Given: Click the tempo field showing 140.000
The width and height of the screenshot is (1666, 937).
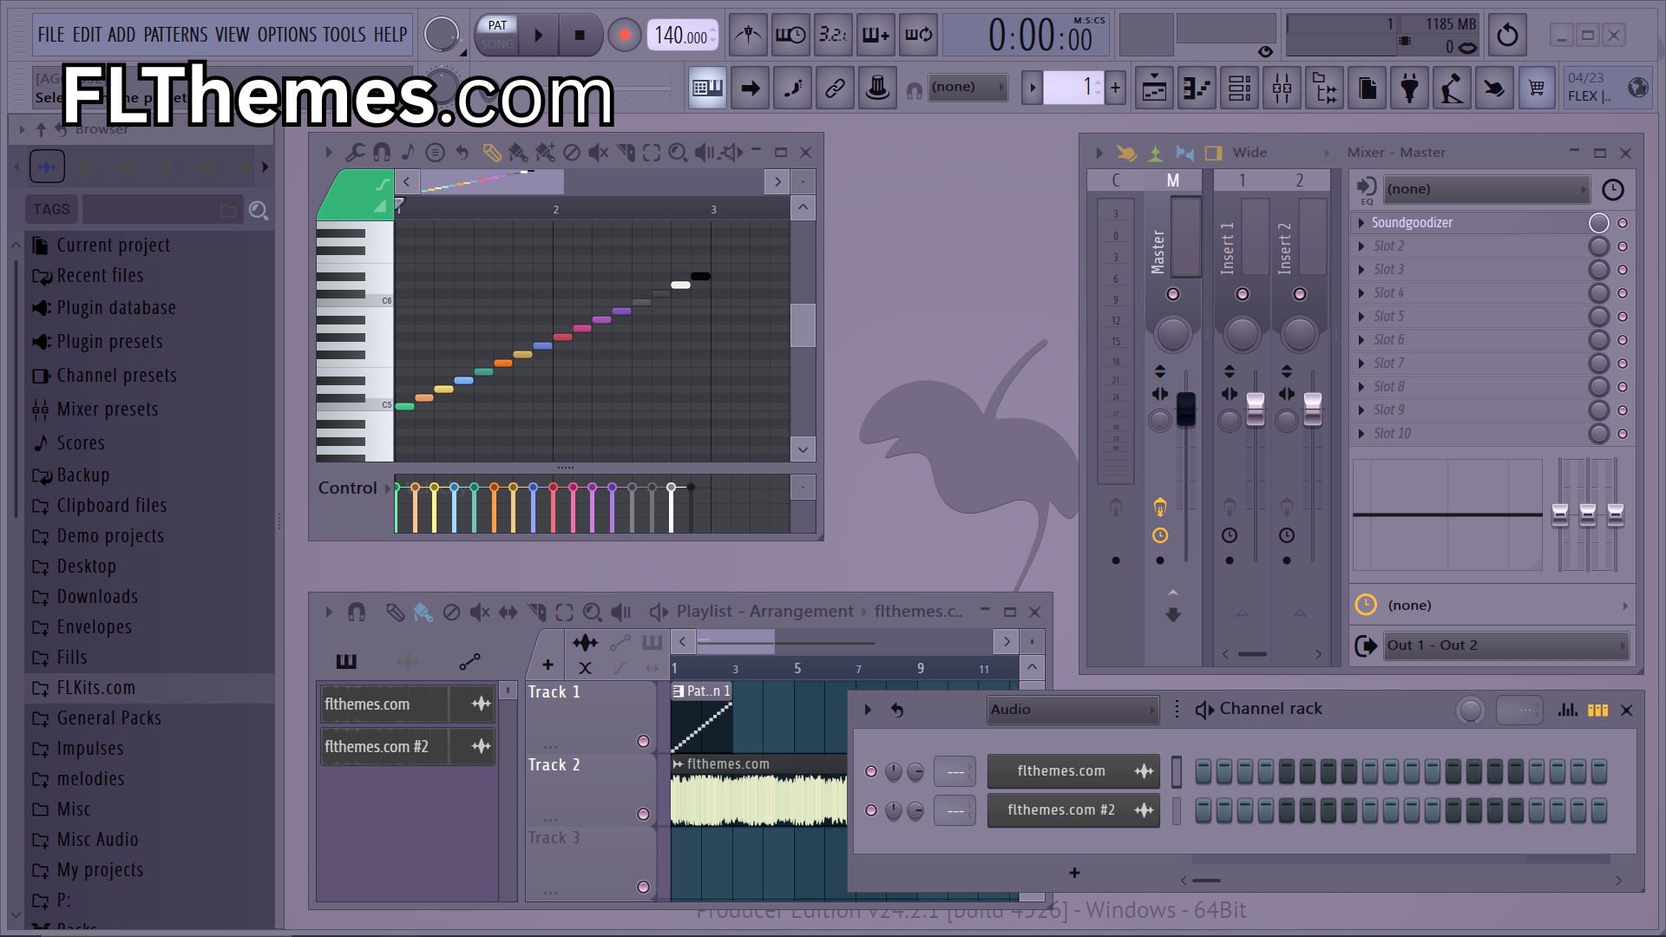Looking at the screenshot, I should [682, 36].
